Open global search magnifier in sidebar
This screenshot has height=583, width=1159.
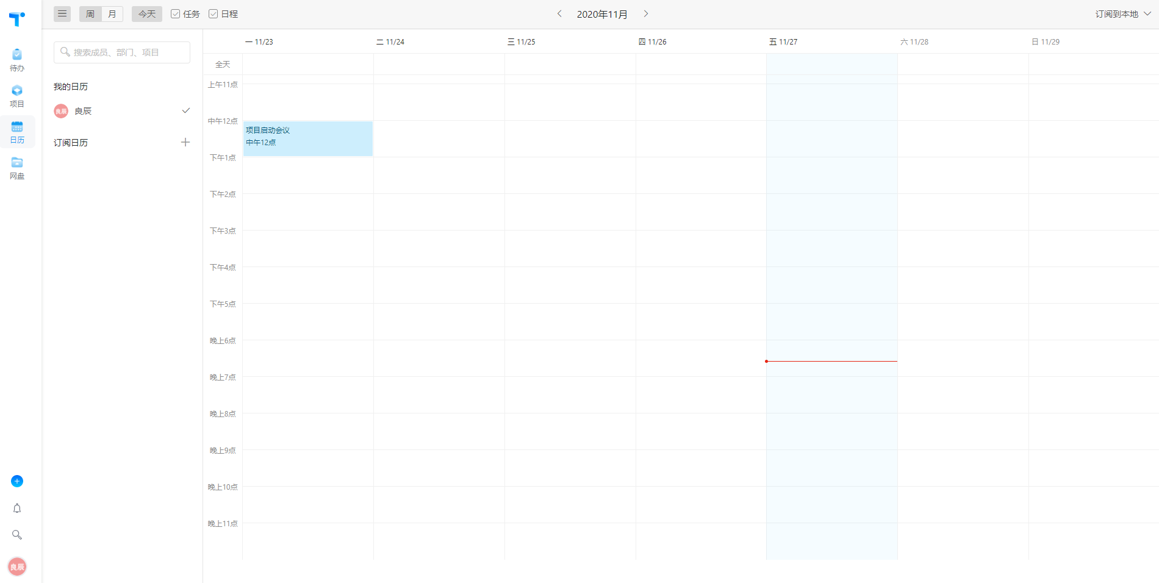(17, 535)
